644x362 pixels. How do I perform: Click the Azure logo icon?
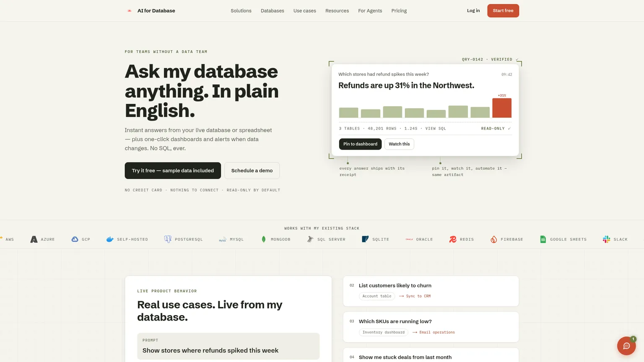click(34, 239)
